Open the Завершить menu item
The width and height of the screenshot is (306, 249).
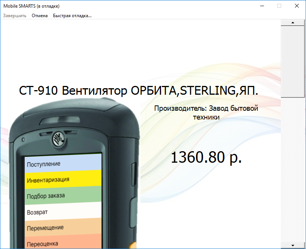tap(14, 16)
